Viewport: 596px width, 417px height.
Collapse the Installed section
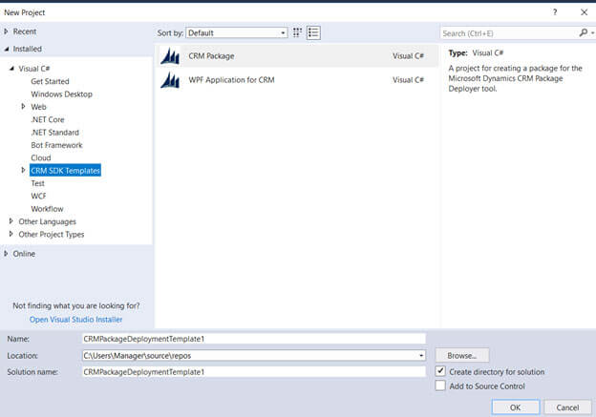tap(6, 49)
